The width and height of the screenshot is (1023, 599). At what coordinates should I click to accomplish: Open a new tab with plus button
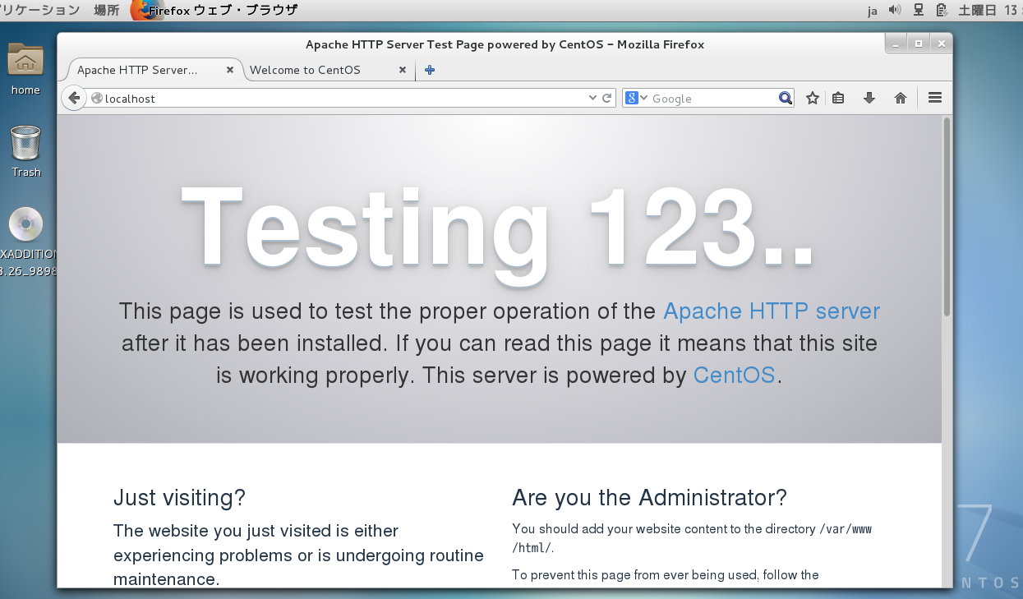pos(429,70)
